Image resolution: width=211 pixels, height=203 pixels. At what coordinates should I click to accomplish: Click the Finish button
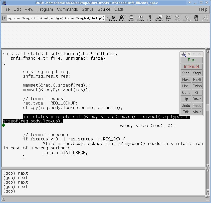click(x=197, y=86)
